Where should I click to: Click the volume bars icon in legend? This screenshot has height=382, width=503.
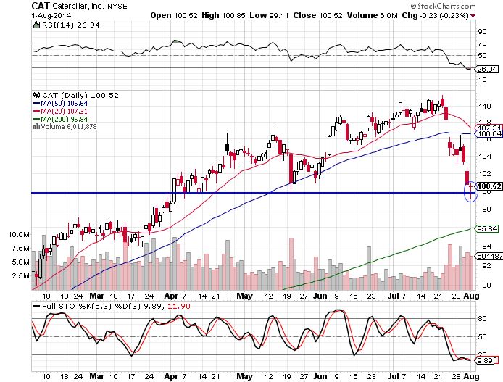pos(36,126)
